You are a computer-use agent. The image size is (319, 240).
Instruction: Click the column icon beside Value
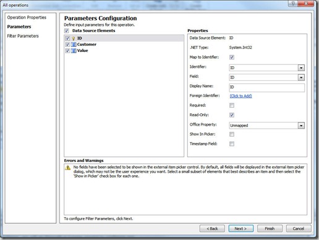click(x=74, y=51)
